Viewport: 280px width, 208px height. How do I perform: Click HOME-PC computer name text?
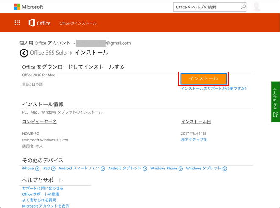pyautogui.click(x=31, y=133)
